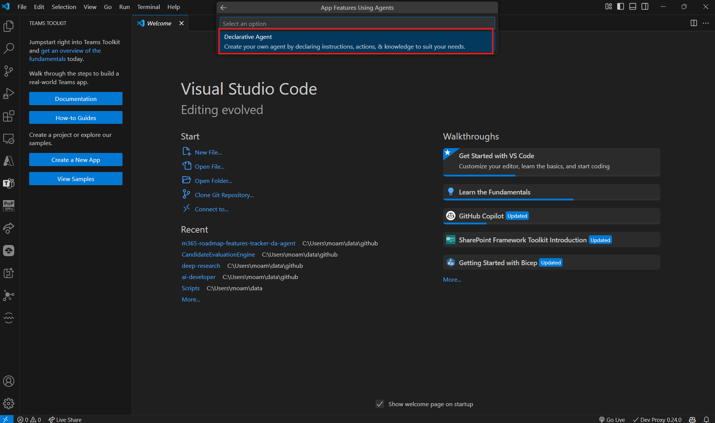Click the Select an option input field
The image size is (715, 423).
click(357, 24)
